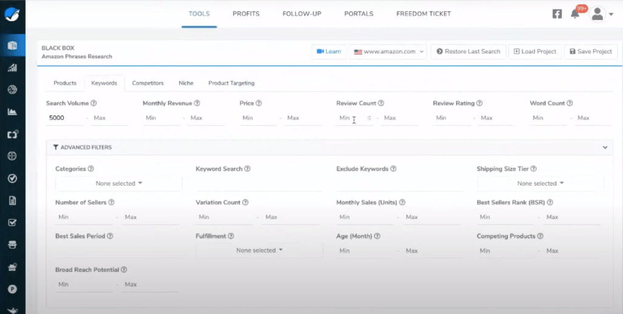Open the www.amazon.com marketplace dropdown
623x314 pixels.
coord(388,52)
